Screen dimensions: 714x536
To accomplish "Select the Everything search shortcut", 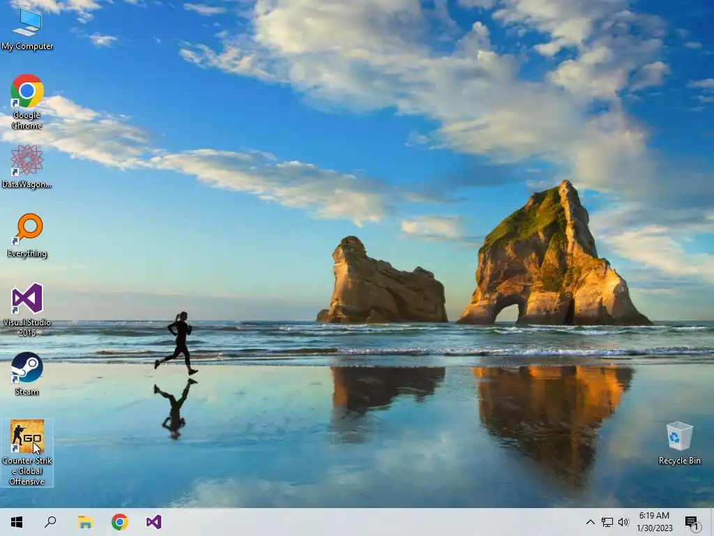I will (27, 236).
